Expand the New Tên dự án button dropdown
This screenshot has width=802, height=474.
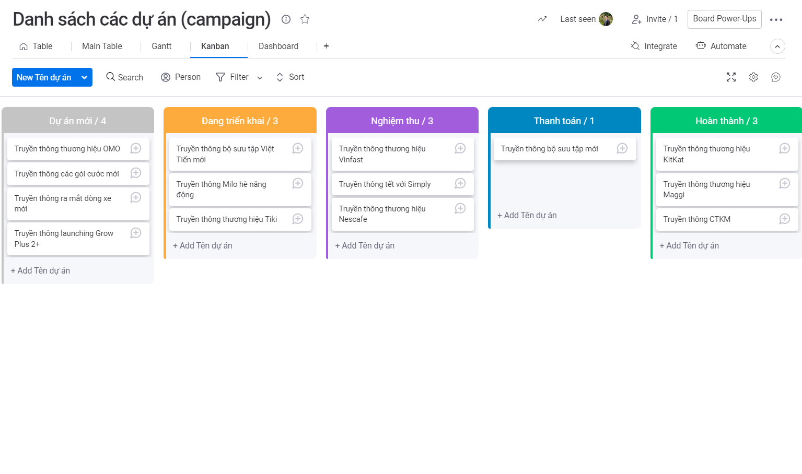[x=84, y=77]
